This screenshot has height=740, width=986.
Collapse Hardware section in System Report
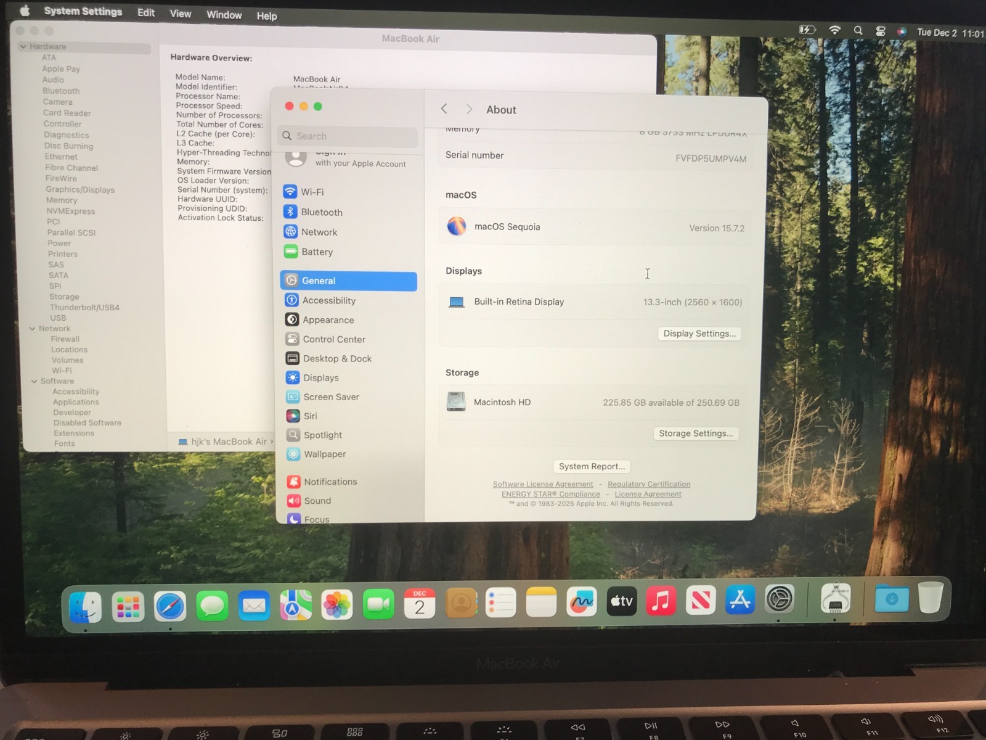pos(23,46)
